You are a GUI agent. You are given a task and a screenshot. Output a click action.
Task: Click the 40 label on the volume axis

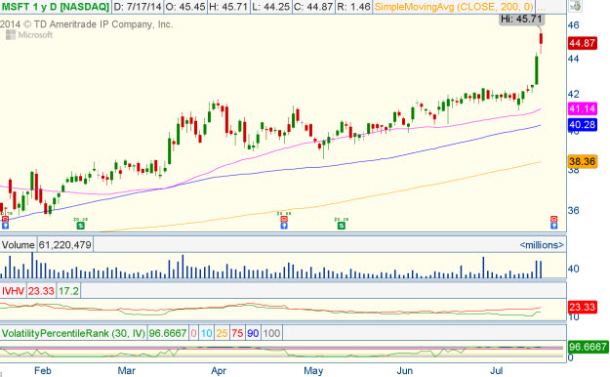click(x=574, y=269)
